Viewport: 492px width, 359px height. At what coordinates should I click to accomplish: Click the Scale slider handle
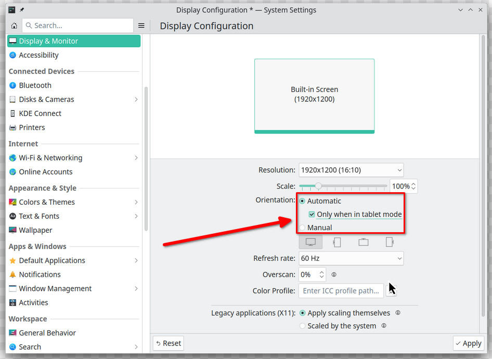tap(318, 186)
